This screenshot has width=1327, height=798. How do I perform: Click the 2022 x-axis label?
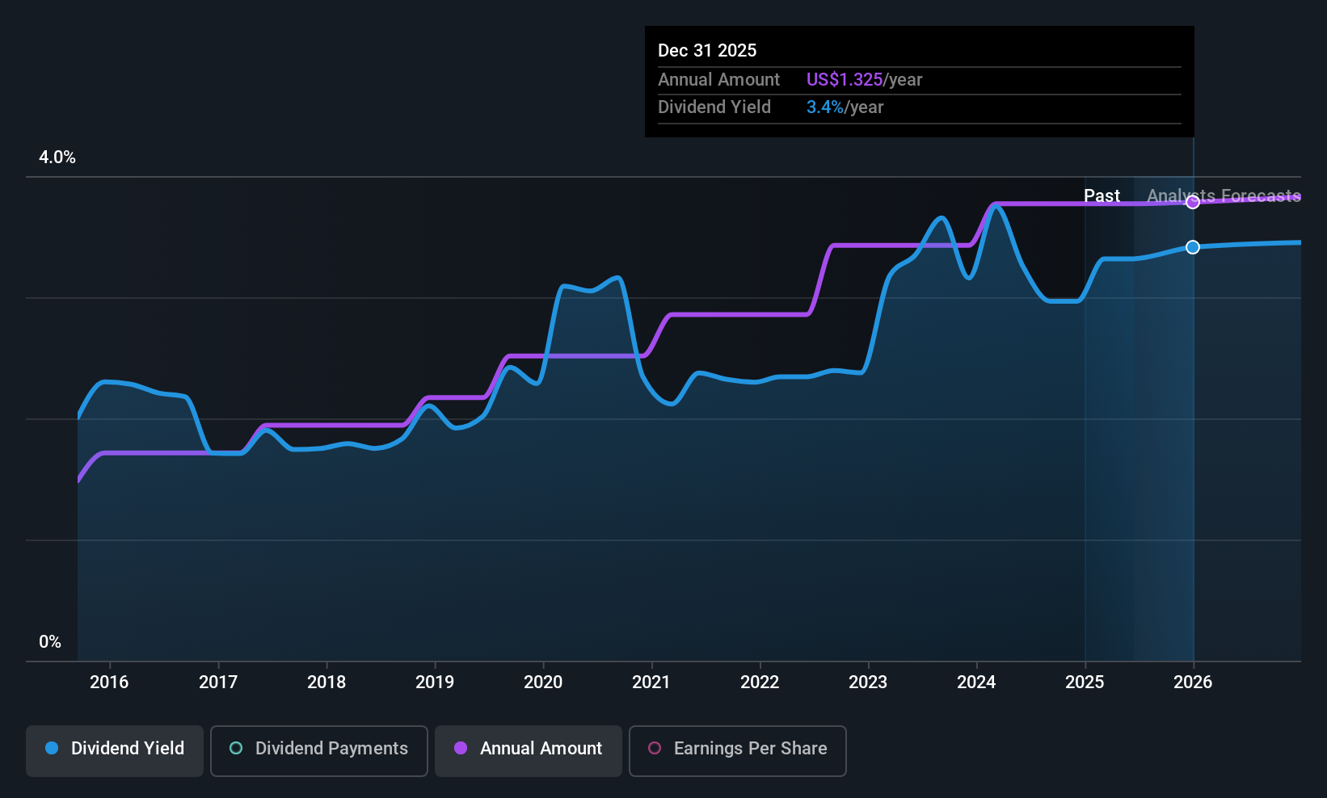[x=760, y=682]
